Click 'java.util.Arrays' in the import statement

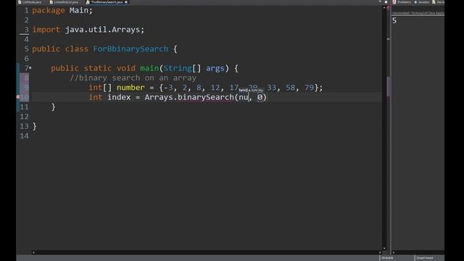102,30
